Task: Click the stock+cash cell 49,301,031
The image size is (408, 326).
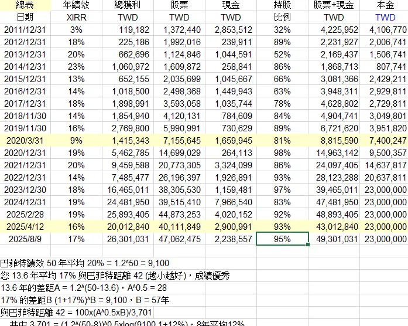Action: pos(333,239)
